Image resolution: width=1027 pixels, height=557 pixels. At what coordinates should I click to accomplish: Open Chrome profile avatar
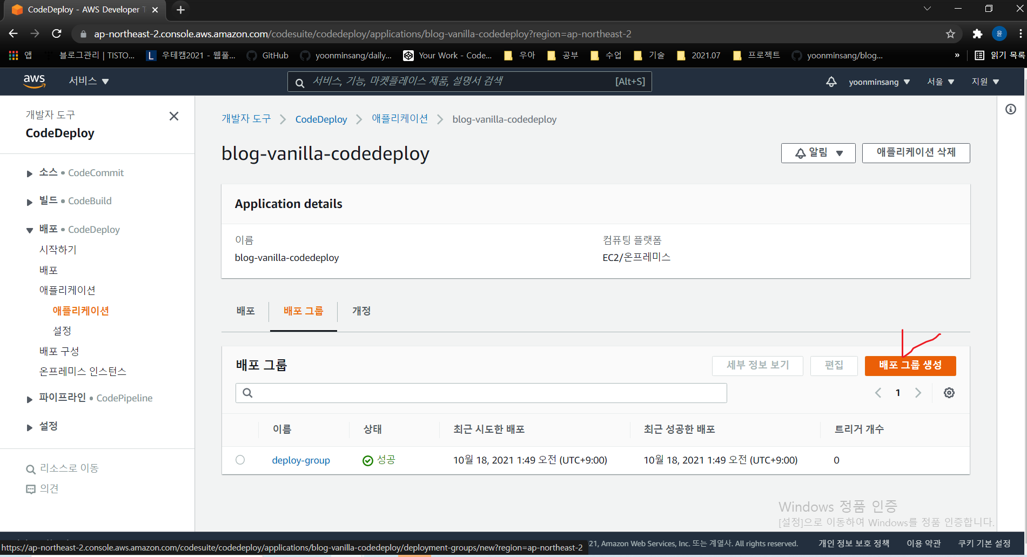point(999,33)
